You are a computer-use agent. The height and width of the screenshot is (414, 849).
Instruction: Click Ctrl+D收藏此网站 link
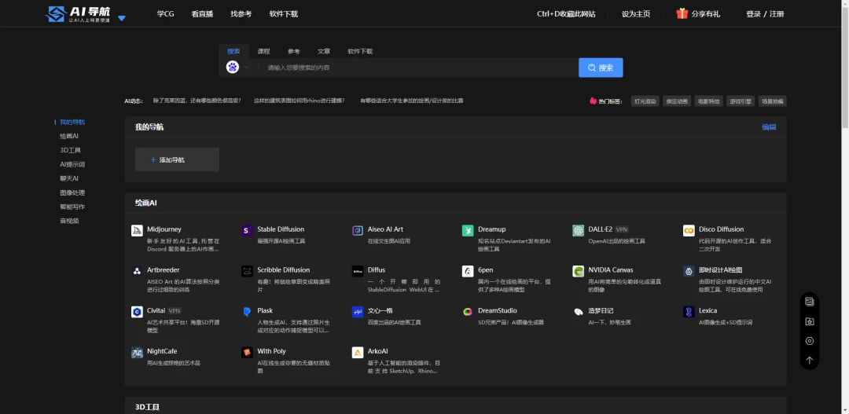(566, 14)
